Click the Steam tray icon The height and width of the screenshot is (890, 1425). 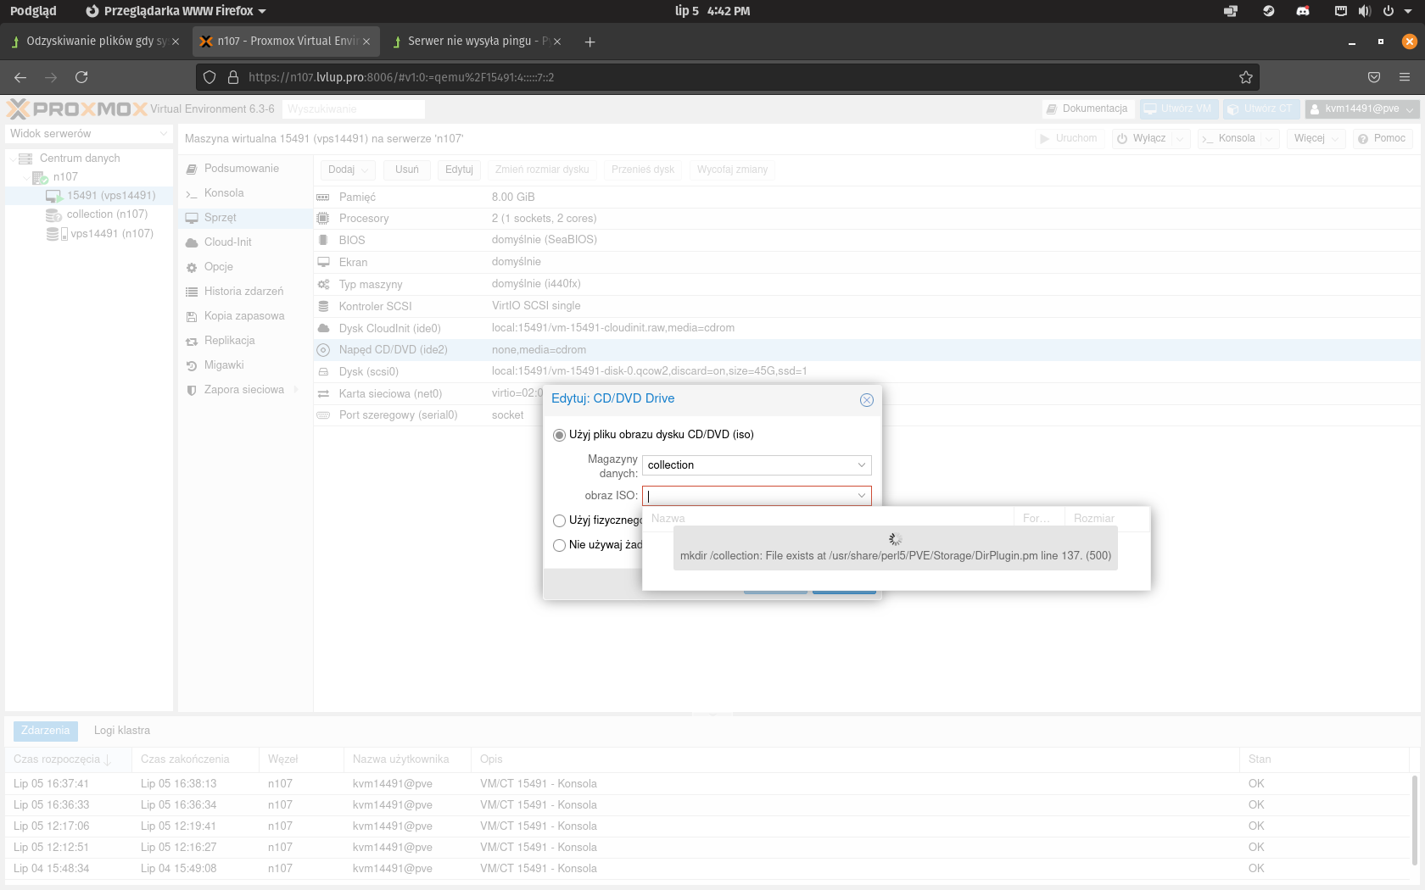[1269, 11]
